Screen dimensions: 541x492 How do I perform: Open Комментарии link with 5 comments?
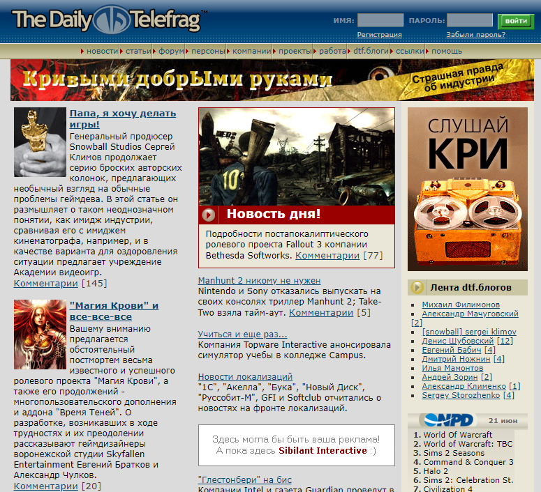coord(321,312)
